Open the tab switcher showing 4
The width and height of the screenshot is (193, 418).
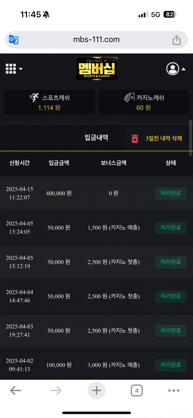137,391
